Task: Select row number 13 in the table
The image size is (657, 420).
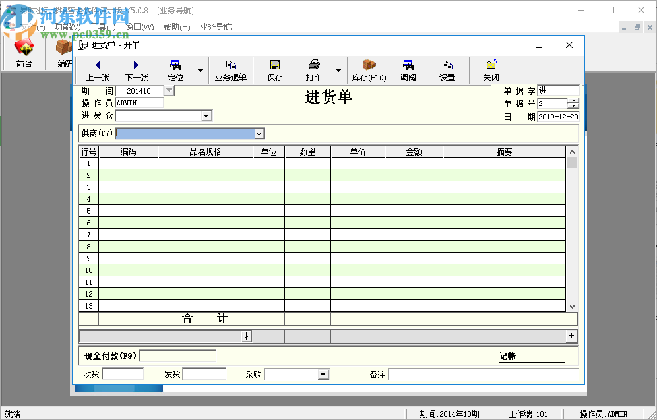Action: click(x=88, y=306)
